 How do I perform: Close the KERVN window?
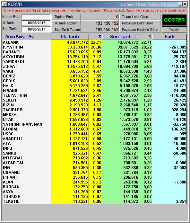click(185, 4)
